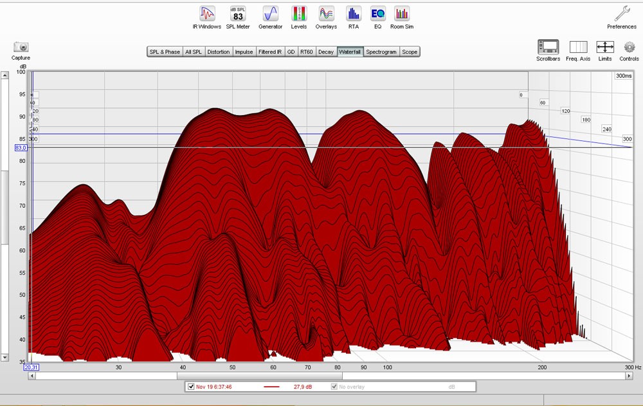Select the GD tab
The width and height of the screenshot is (643, 406).
coord(291,51)
